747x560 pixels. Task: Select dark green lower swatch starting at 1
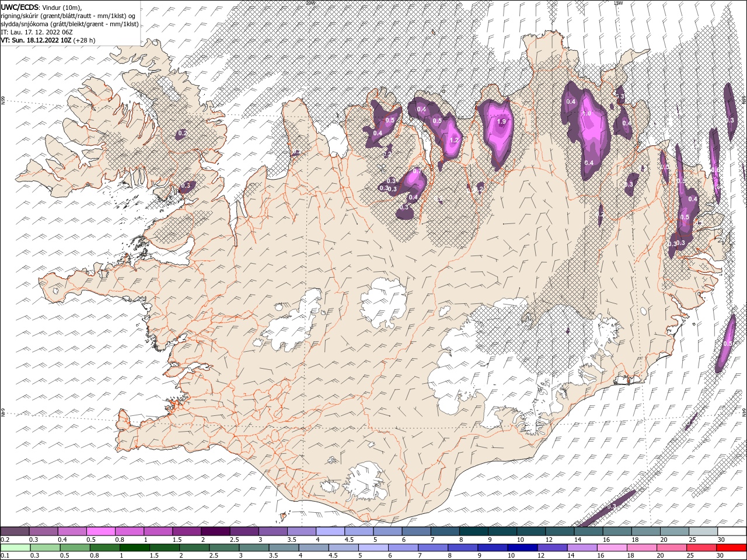(x=134, y=548)
